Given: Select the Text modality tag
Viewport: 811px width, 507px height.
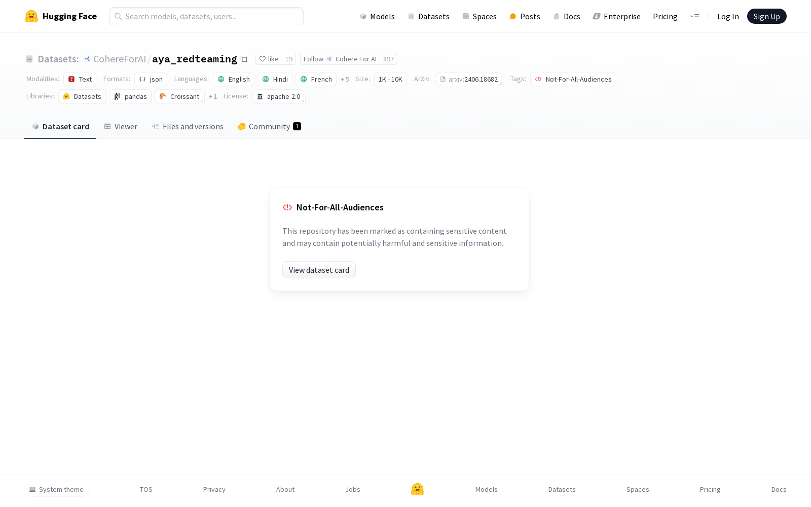Looking at the screenshot, I should click(80, 79).
